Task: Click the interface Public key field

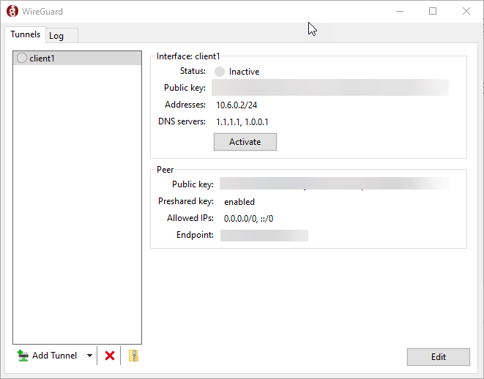Action: pos(330,88)
